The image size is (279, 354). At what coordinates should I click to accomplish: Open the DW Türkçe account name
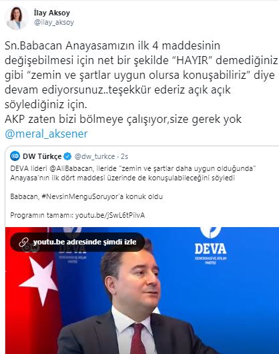point(42,156)
